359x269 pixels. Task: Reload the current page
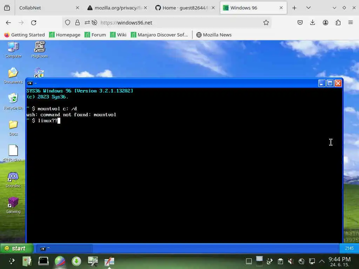click(x=34, y=23)
